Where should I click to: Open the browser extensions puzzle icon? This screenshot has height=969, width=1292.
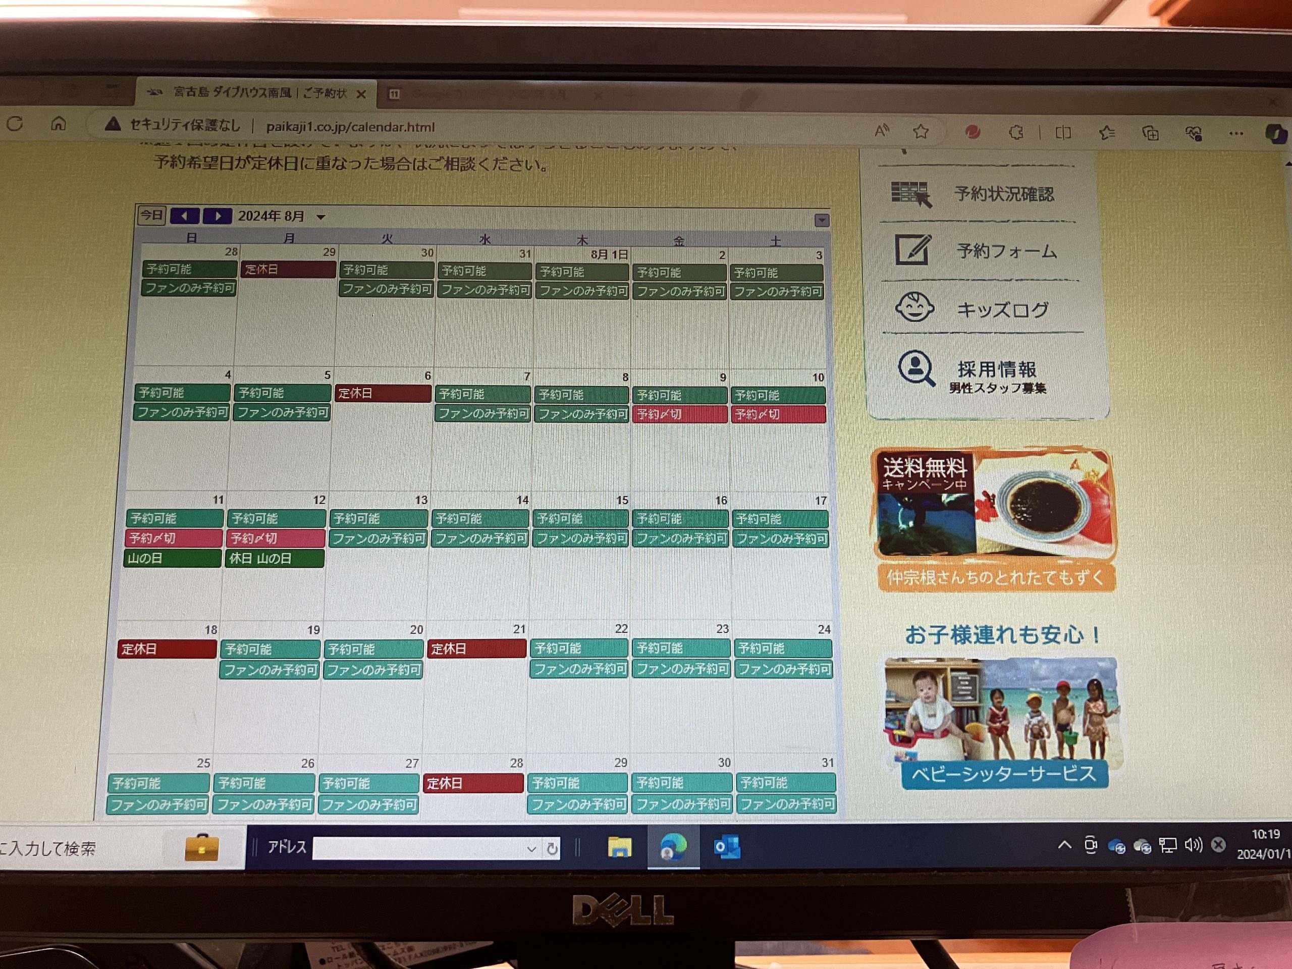click(1016, 133)
